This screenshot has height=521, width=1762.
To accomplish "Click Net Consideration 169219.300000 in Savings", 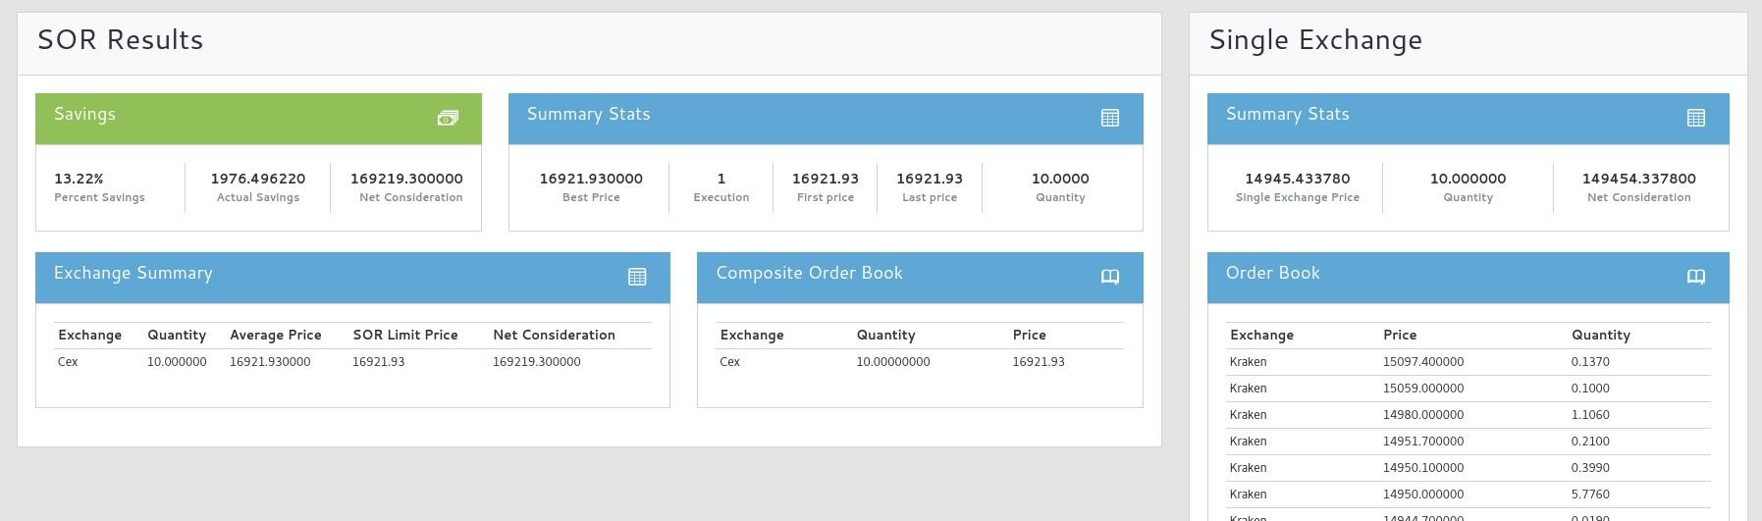I will tap(406, 179).
